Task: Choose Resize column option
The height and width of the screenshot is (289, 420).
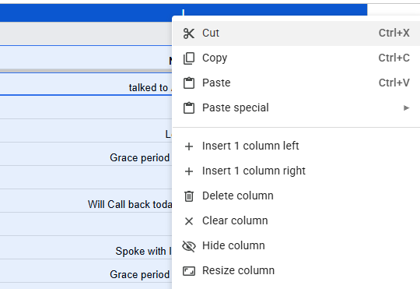Action: click(296, 271)
